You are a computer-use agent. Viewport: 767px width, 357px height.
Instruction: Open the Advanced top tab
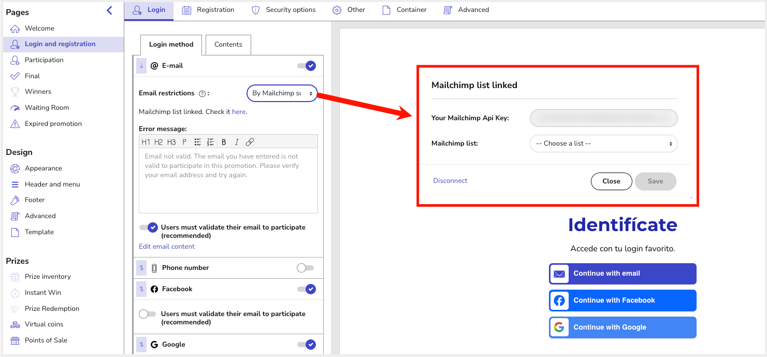[466, 10]
